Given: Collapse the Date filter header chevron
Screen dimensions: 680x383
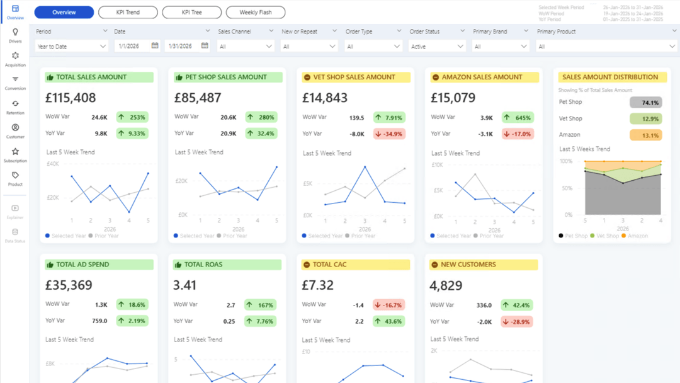Looking at the screenshot, I should (x=207, y=31).
